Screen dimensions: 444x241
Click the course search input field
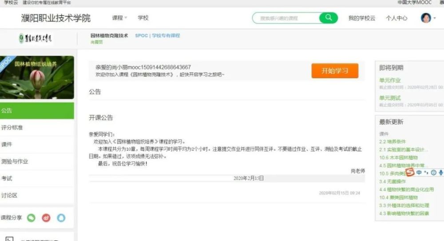[286, 18]
